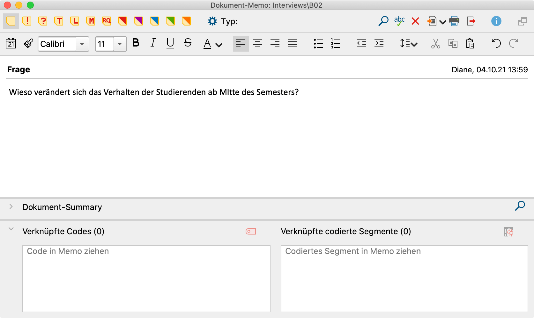
Task: Undo the last change
Action: [496, 43]
